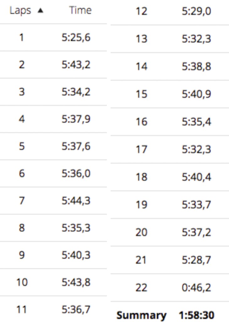Click the sort arrow beside Laps
The image size is (229, 322).
pyautogui.click(x=40, y=11)
